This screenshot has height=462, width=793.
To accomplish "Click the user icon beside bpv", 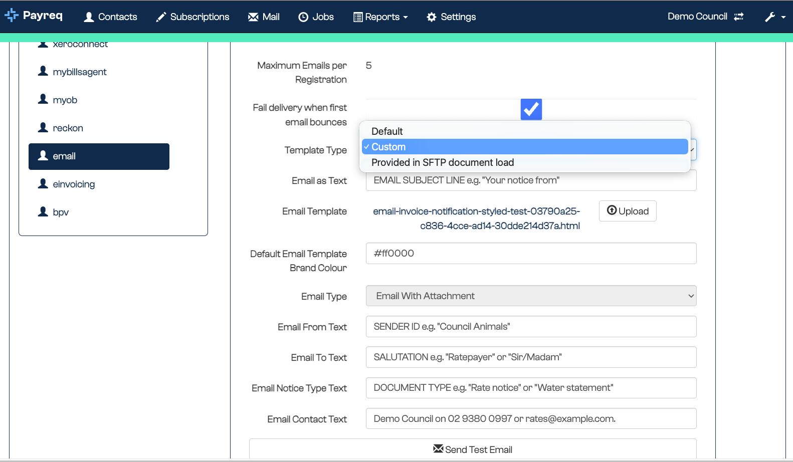I will (43, 211).
